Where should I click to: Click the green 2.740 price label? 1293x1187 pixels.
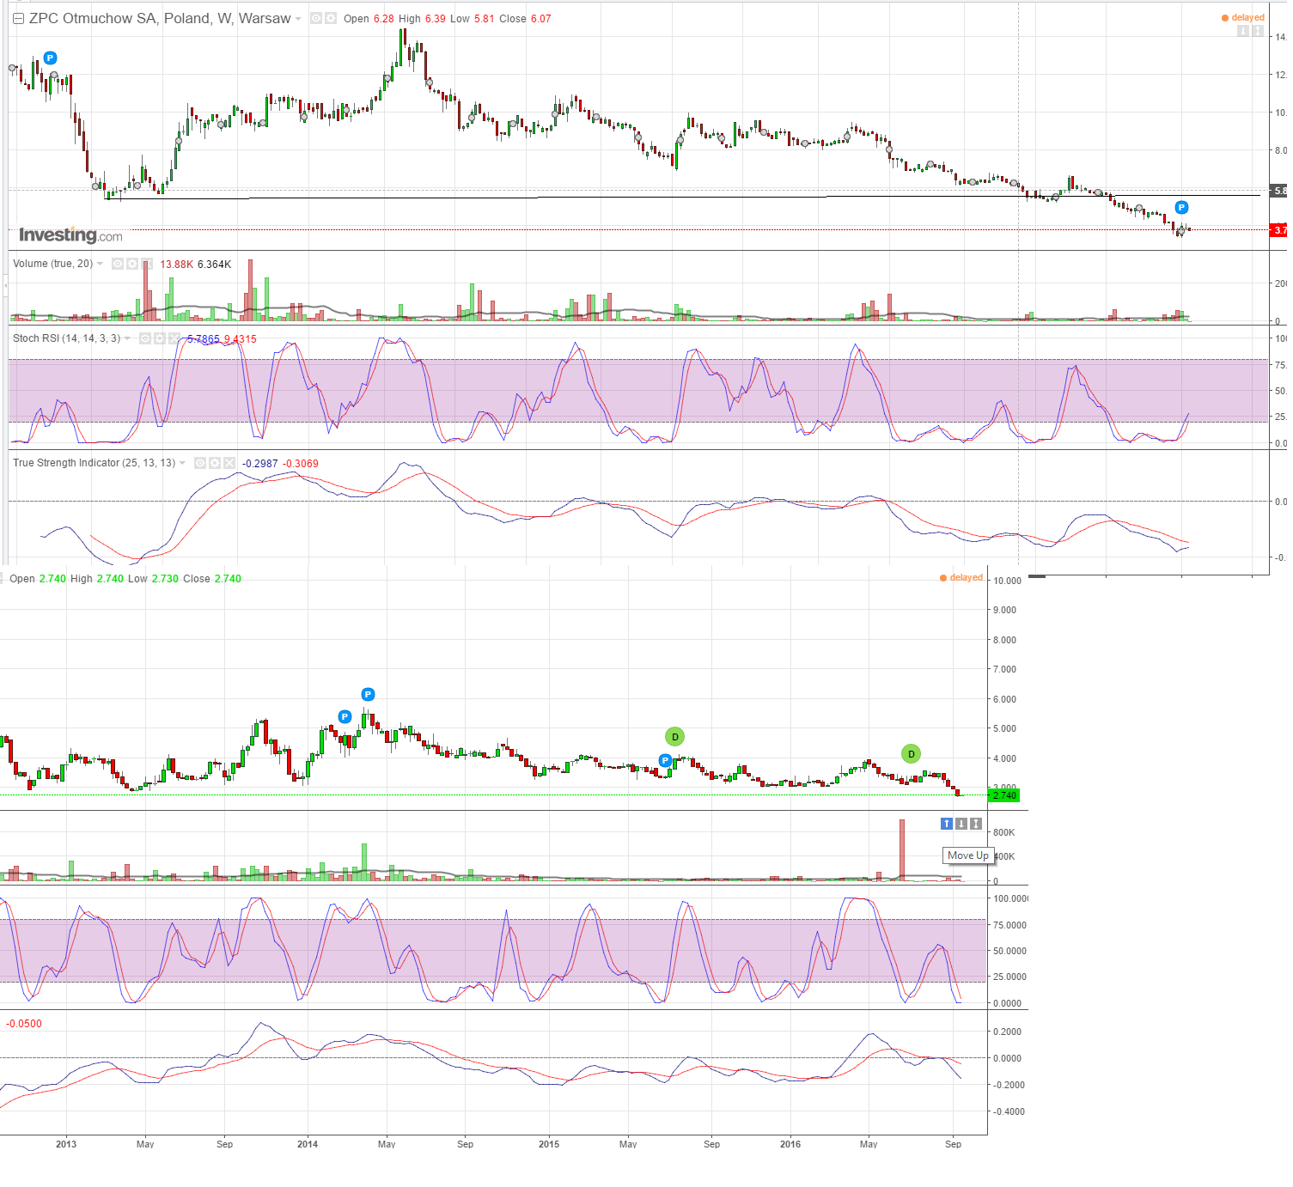coord(1003,795)
